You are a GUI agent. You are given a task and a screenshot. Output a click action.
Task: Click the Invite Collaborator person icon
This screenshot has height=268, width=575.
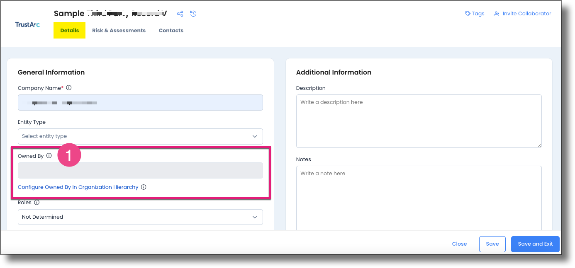(x=497, y=14)
